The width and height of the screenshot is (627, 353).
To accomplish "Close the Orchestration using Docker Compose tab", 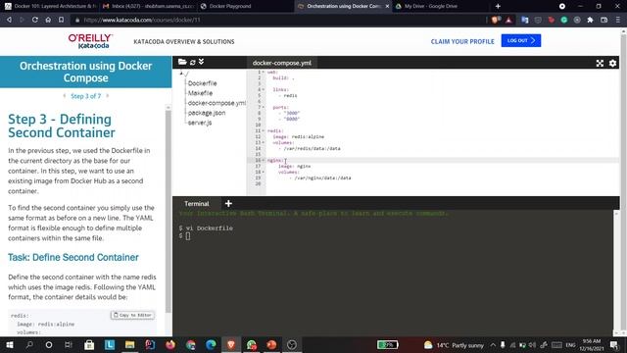I will pyautogui.click(x=387, y=6).
